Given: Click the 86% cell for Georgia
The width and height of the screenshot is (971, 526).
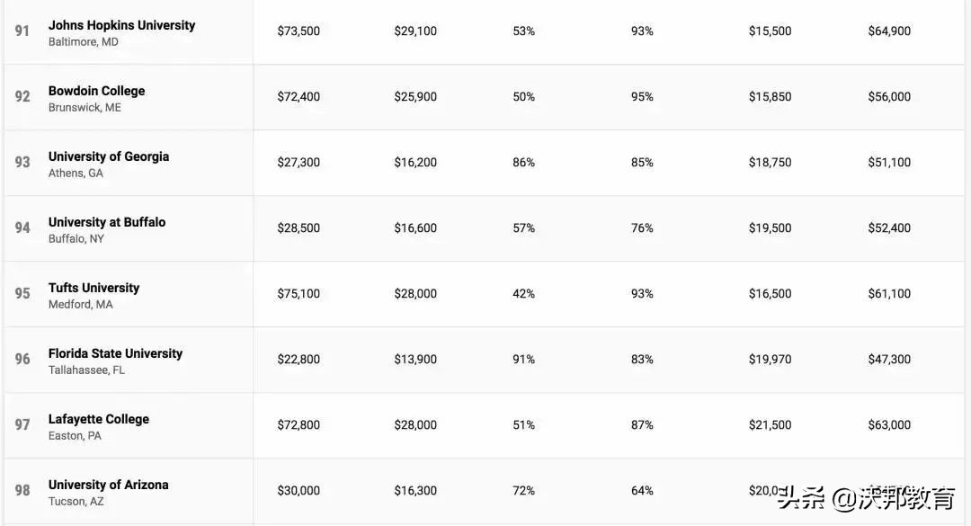Looking at the screenshot, I should point(523,162).
